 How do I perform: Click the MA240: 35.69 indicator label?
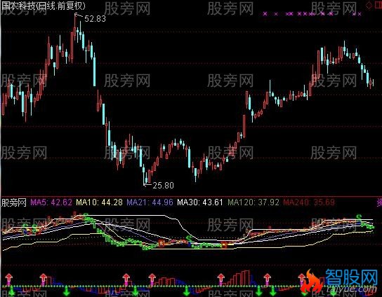pos(309,202)
